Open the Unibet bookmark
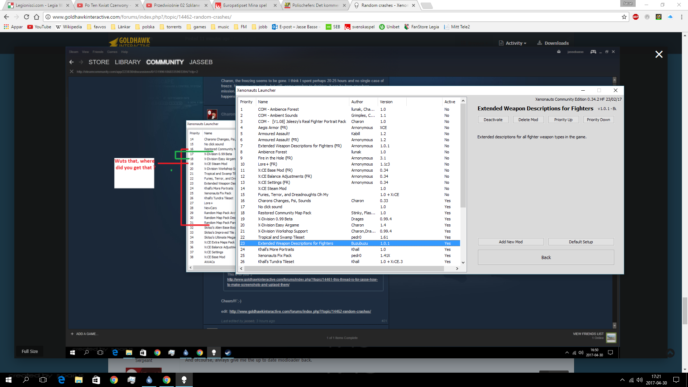688x387 pixels. point(390,27)
